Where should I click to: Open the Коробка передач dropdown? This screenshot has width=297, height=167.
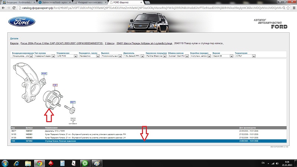200,56
